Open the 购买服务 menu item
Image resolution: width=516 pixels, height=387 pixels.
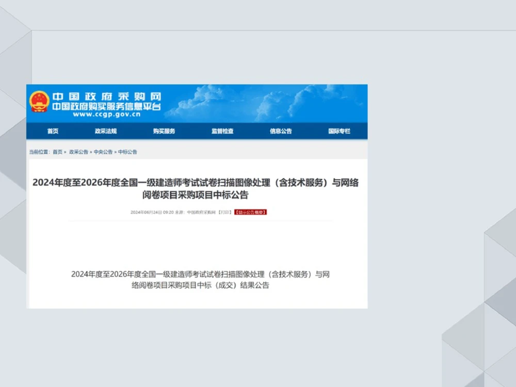pyautogui.click(x=164, y=131)
